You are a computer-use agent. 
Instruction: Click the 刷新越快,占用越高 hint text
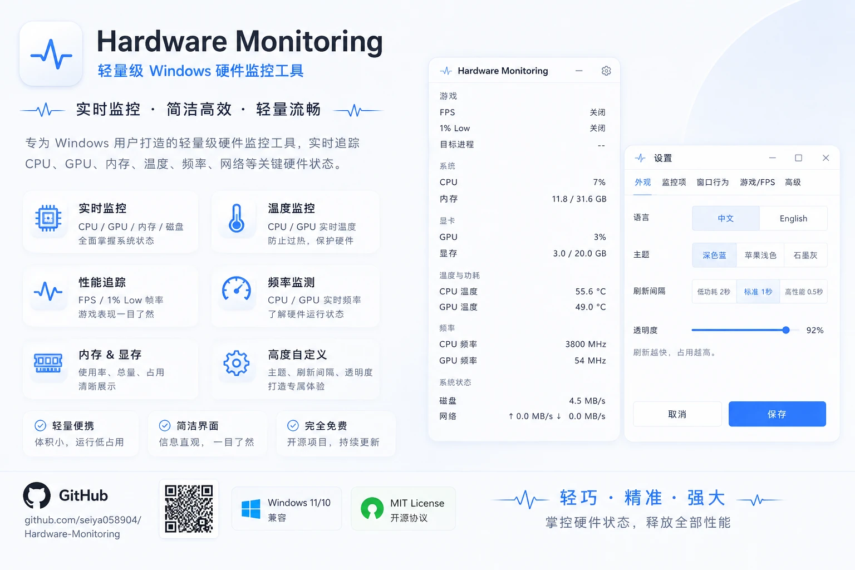pyautogui.click(x=676, y=352)
